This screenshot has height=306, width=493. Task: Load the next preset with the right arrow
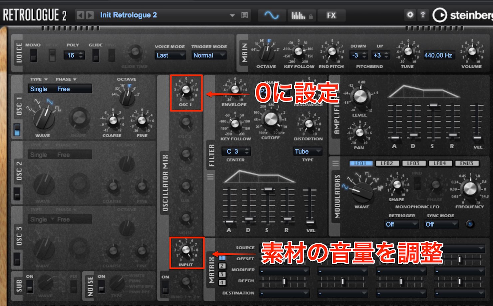click(90, 15)
